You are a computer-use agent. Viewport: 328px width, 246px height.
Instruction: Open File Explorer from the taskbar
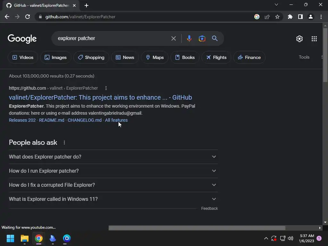coord(24,238)
